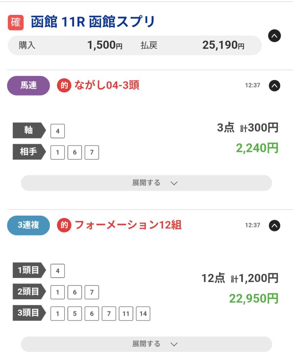Click the 的 hit icon beside フォーメーション12組
Screen dimensions: 293x356
pyautogui.click(x=64, y=225)
